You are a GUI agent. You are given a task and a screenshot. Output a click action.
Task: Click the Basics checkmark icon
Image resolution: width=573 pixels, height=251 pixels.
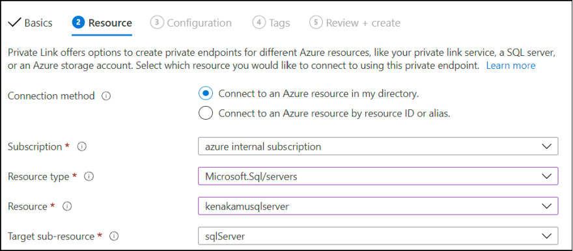pos(14,23)
